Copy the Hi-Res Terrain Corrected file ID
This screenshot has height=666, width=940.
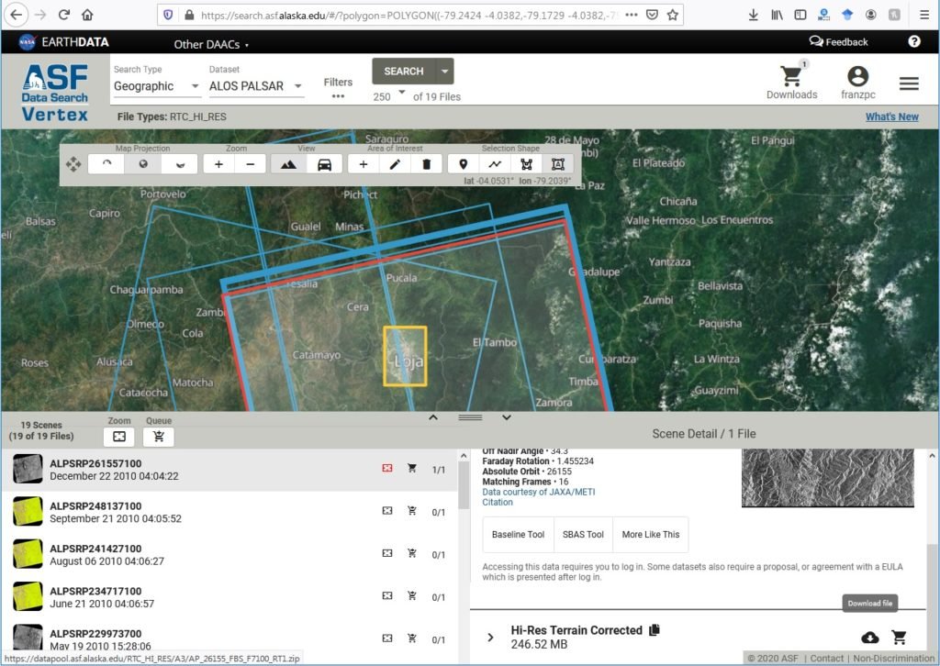[655, 630]
